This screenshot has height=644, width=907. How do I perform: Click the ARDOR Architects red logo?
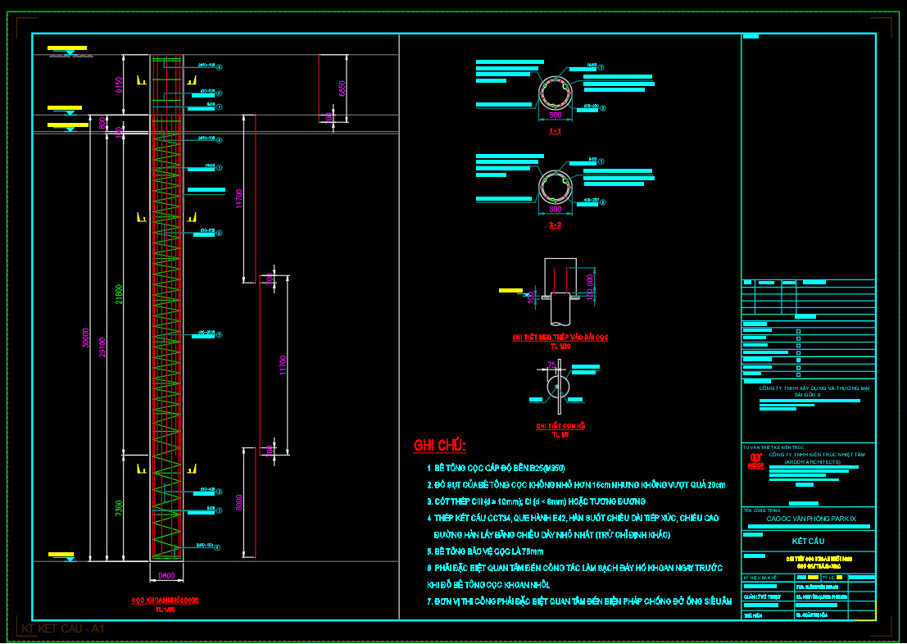coord(755,462)
